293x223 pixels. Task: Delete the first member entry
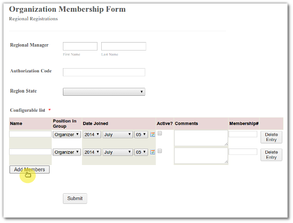[x=271, y=137]
